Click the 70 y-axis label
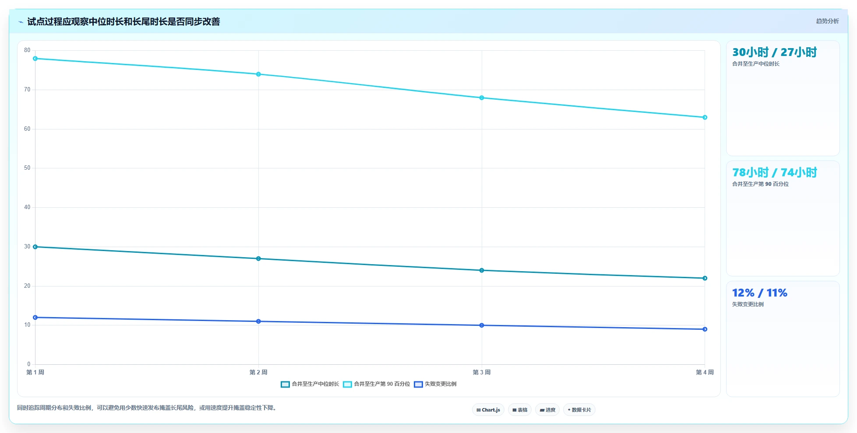The width and height of the screenshot is (857, 433). tap(27, 90)
